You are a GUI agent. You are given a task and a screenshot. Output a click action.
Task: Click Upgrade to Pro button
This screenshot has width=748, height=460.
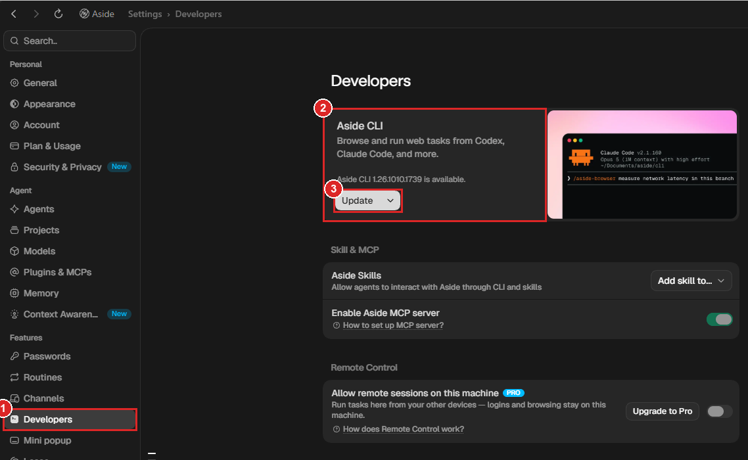[662, 411]
